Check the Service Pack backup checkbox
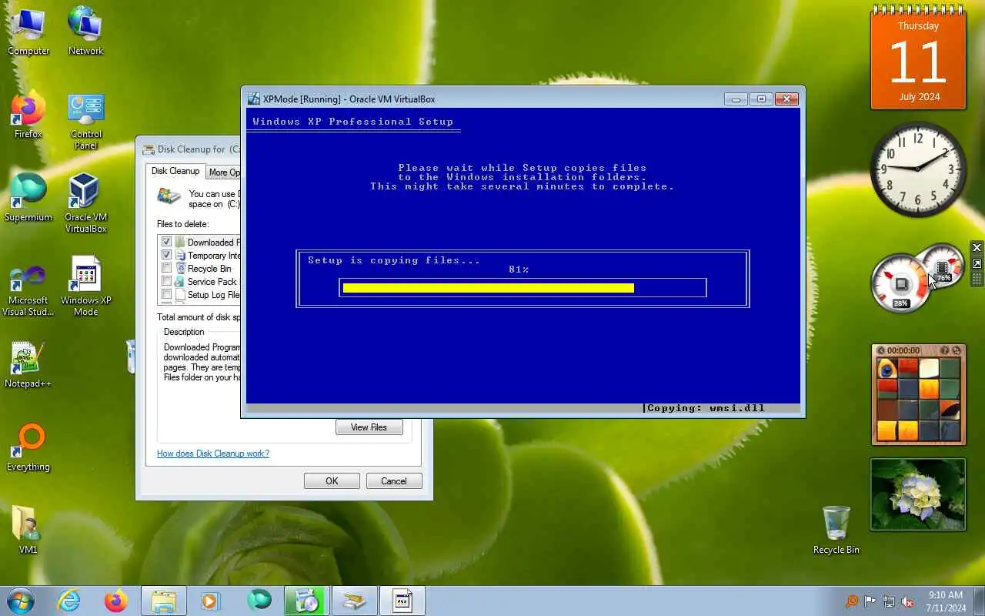The height and width of the screenshot is (616, 985). tap(166, 281)
